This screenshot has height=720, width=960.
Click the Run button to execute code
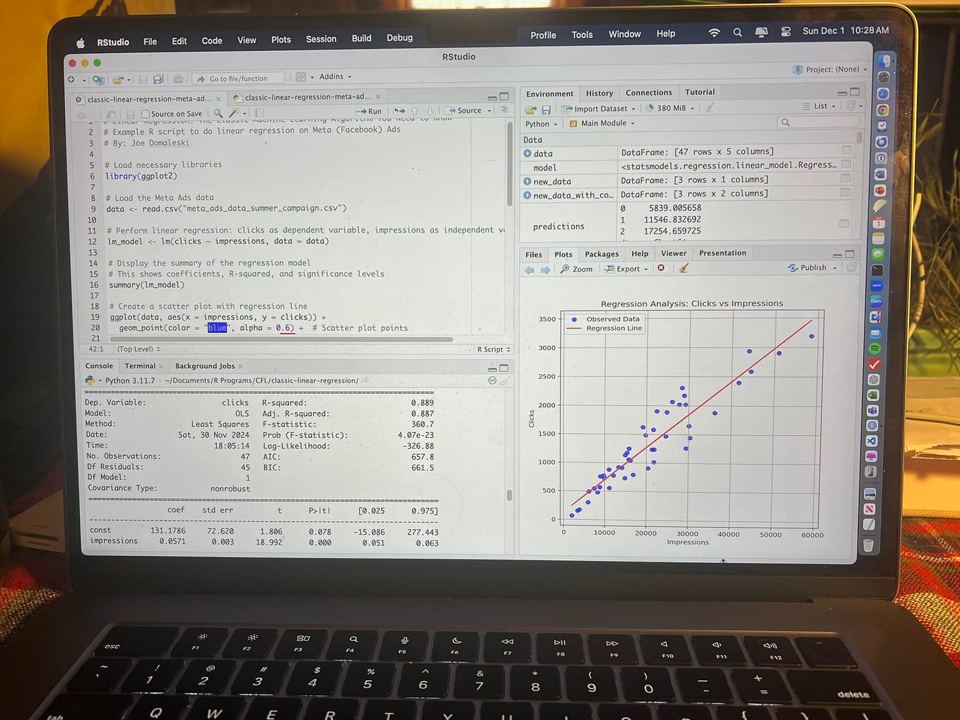point(369,111)
